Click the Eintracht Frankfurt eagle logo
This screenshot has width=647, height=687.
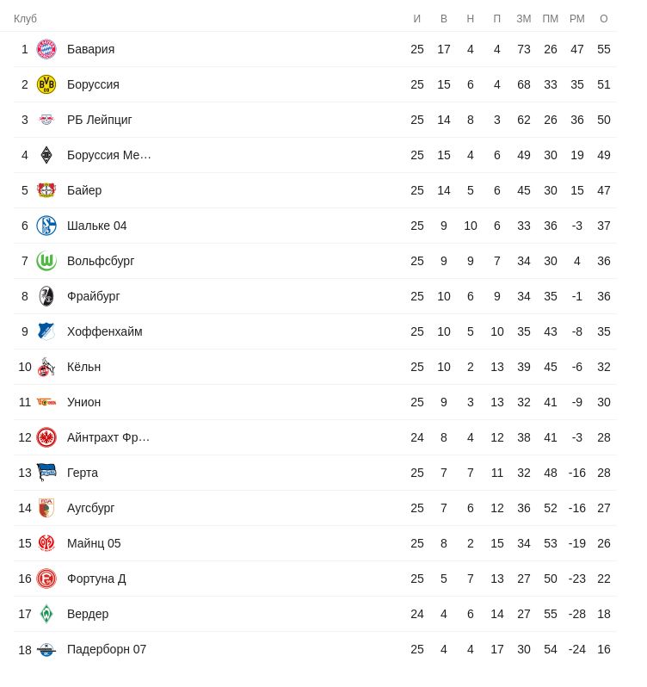click(46, 437)
